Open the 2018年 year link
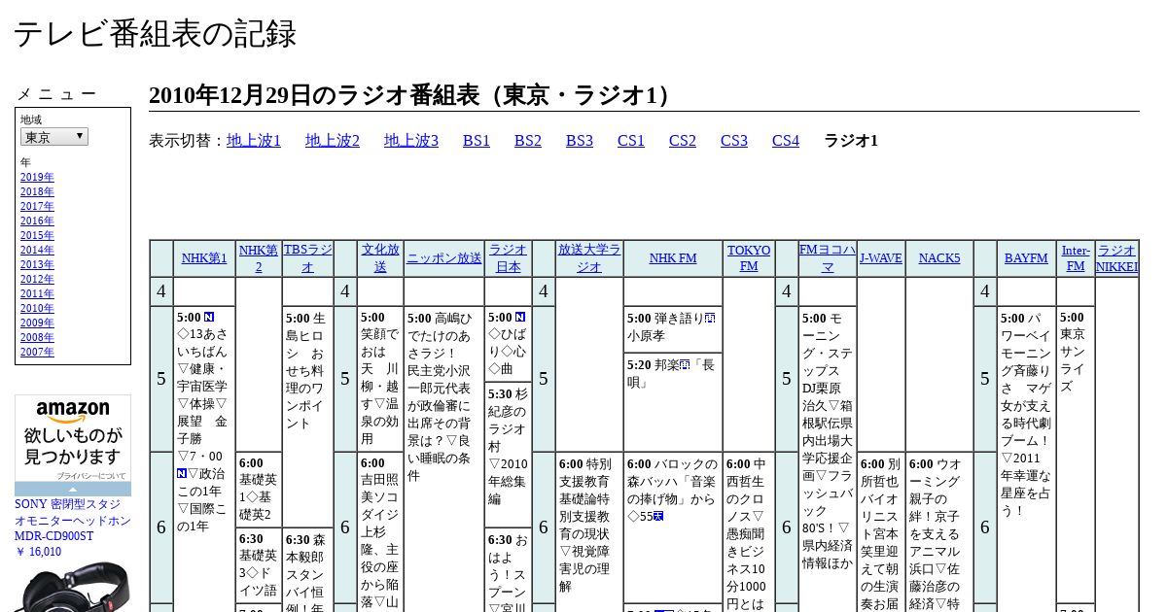The height and width of the screenshot is (612, 1167). 37,192
